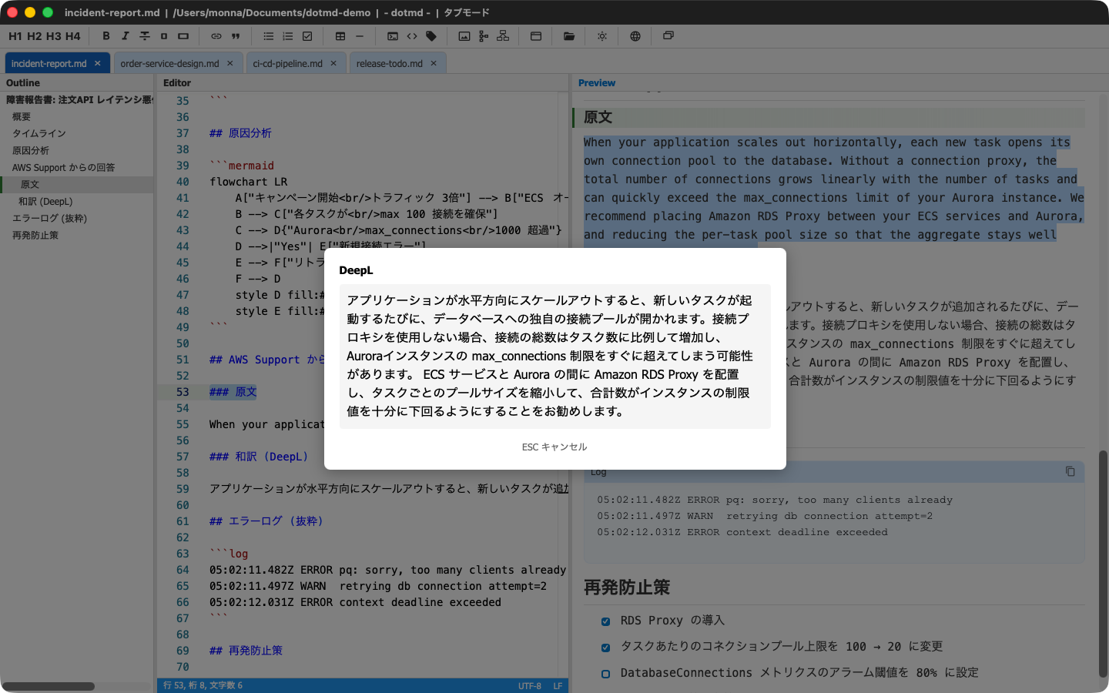Click the 再発防止策 heading in the preview
Viewport: 1109px width, 693px height.
(627, 588)
